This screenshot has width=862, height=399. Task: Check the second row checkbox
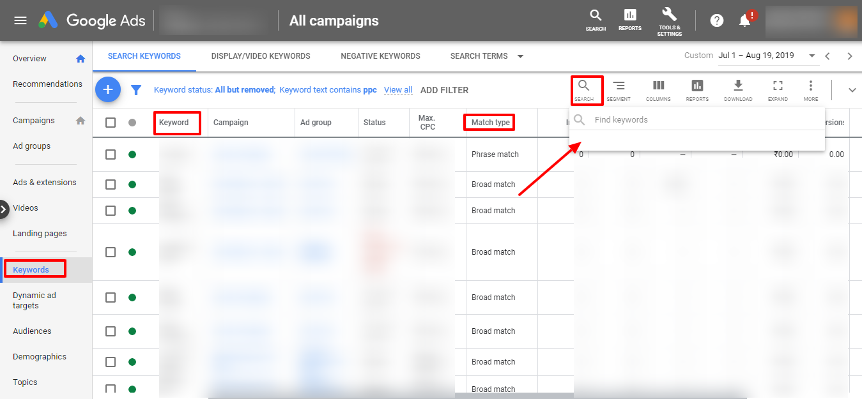[x=111, y=184]
